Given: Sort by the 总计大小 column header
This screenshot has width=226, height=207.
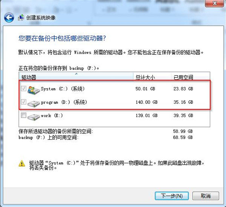Looking at the screenshot, I should (152, 77).
